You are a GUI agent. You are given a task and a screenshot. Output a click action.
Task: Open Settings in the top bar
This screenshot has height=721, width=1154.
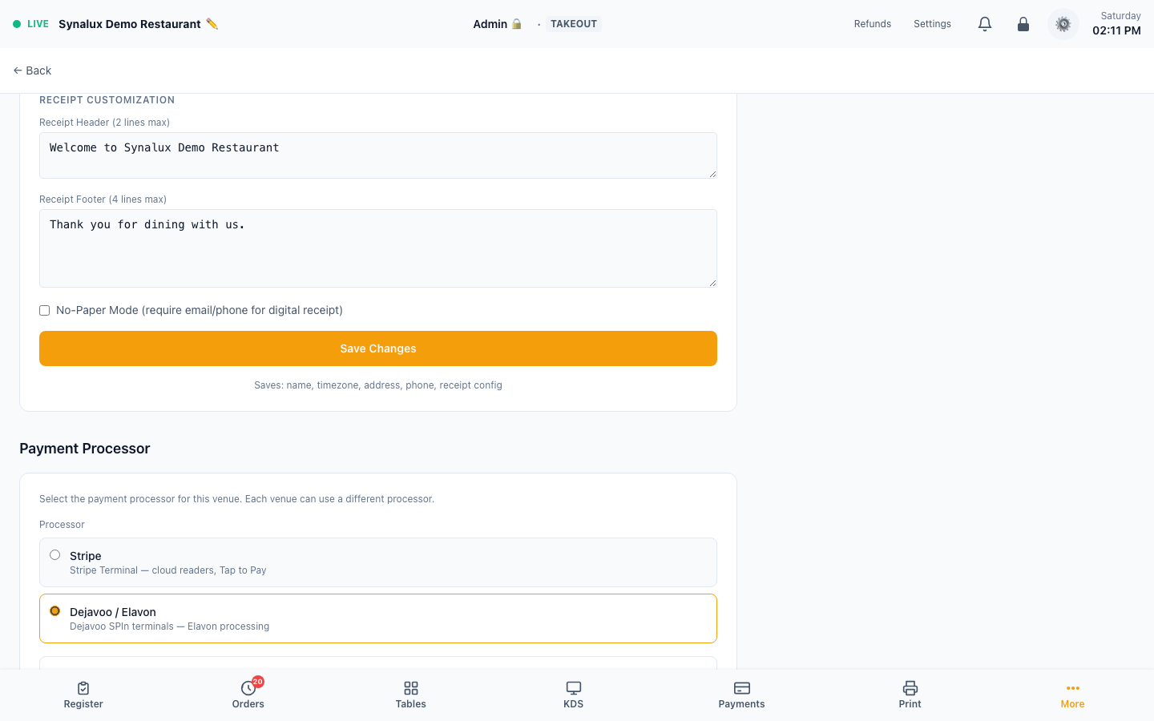click(933, 24)
